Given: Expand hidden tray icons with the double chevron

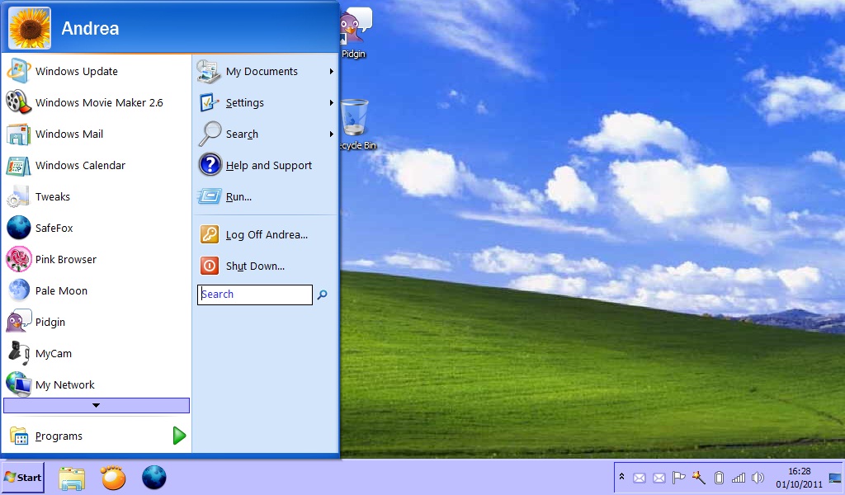Looking at the screenshot, I should pyautogui.click(x=621, y=477).
